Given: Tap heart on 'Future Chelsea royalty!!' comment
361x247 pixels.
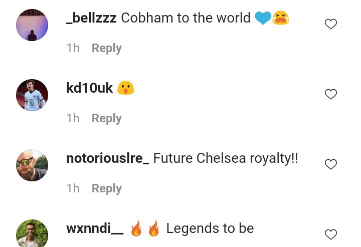Looking at the screenshot, I should [x=331, y=164].
